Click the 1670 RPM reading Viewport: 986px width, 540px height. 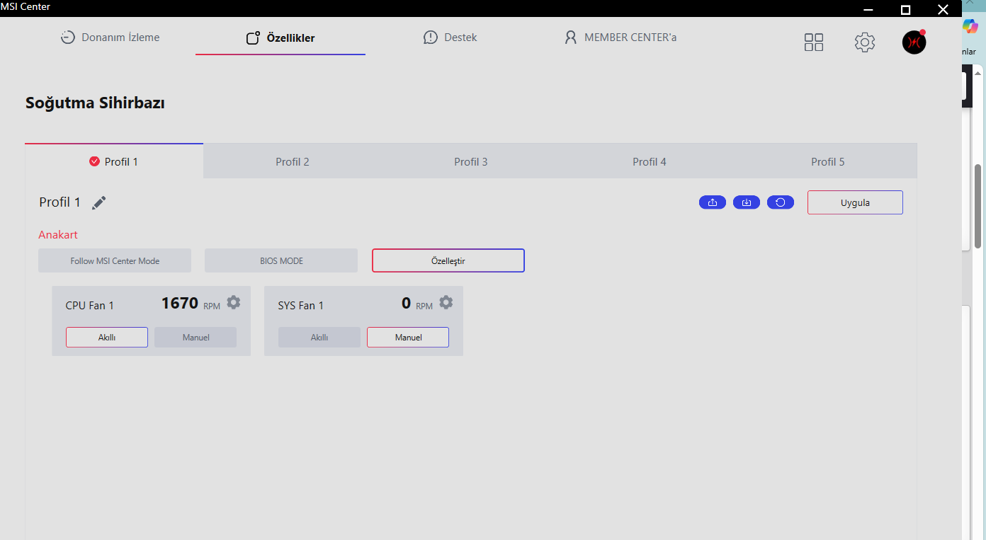tap(191, 304)
